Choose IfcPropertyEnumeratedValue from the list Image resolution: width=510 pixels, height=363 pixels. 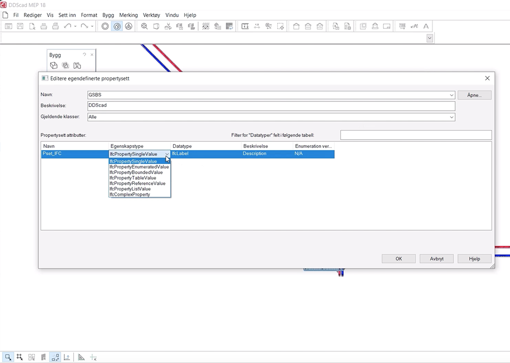139,167
